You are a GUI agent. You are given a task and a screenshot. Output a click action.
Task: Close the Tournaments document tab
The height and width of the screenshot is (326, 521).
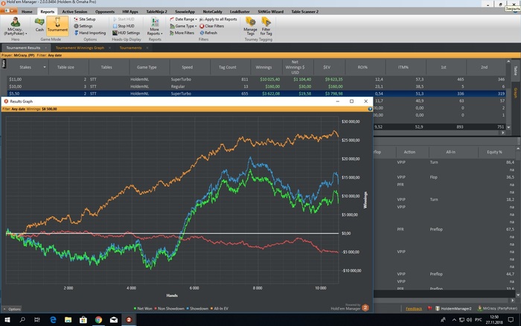[x=147, y=48]
